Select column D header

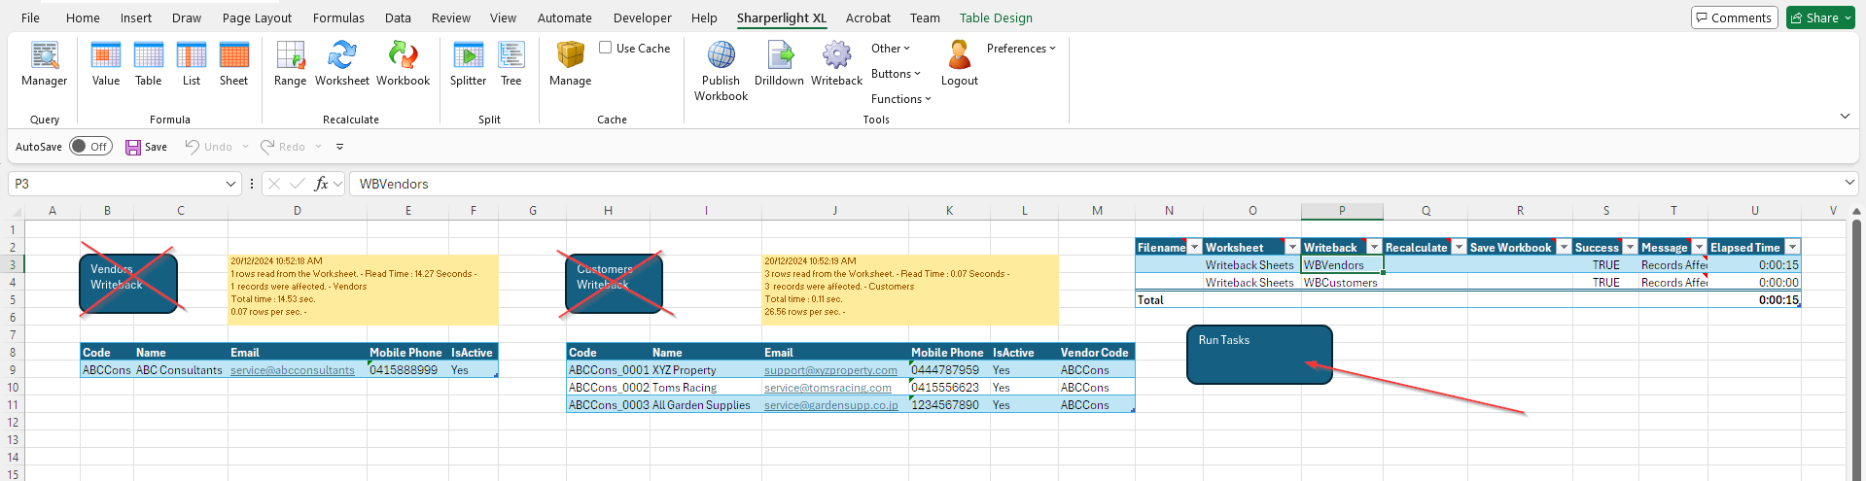pos(298,211)
